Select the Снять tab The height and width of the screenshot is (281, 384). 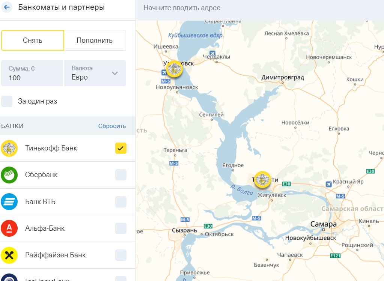33,41
